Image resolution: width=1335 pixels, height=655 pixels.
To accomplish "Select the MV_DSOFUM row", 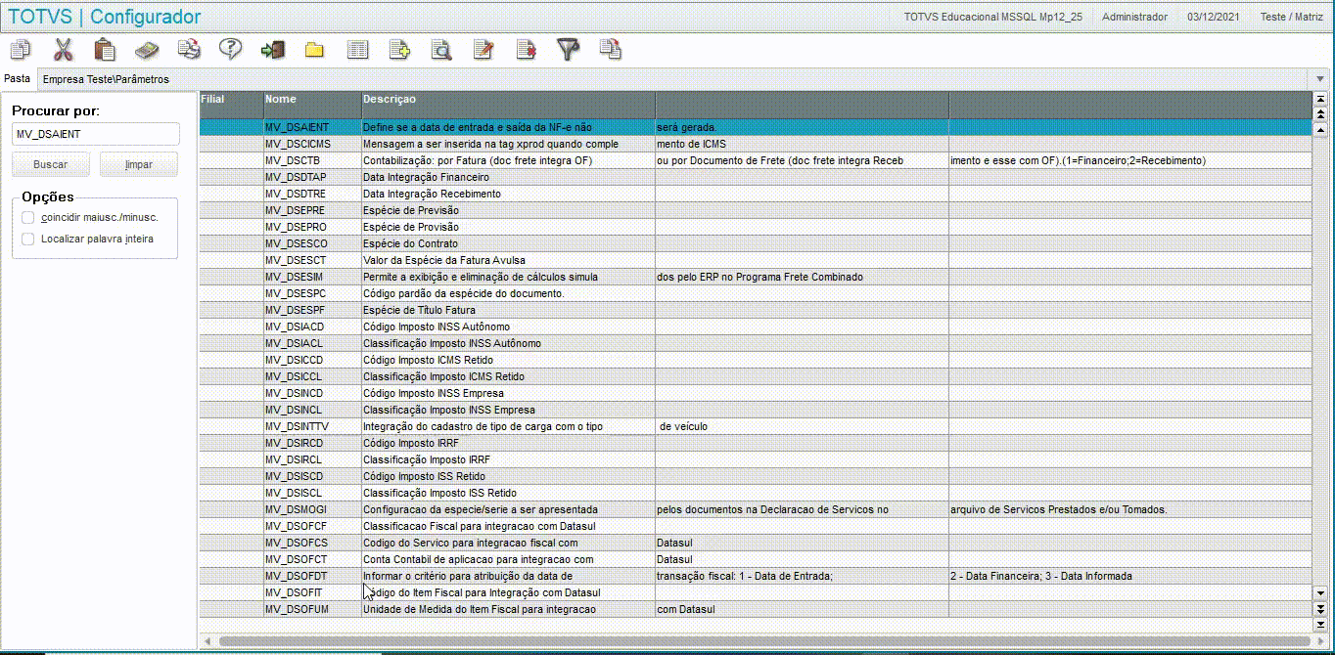I will click(756, 609).
